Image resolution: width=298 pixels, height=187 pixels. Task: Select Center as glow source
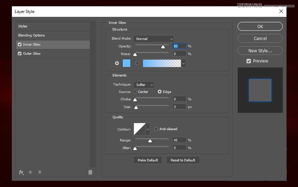point(135,92)
